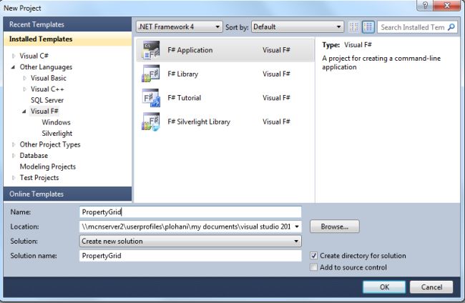Expand the Test Projects node
The width and height of the screenshot is (465, 303).
[14, 178]
